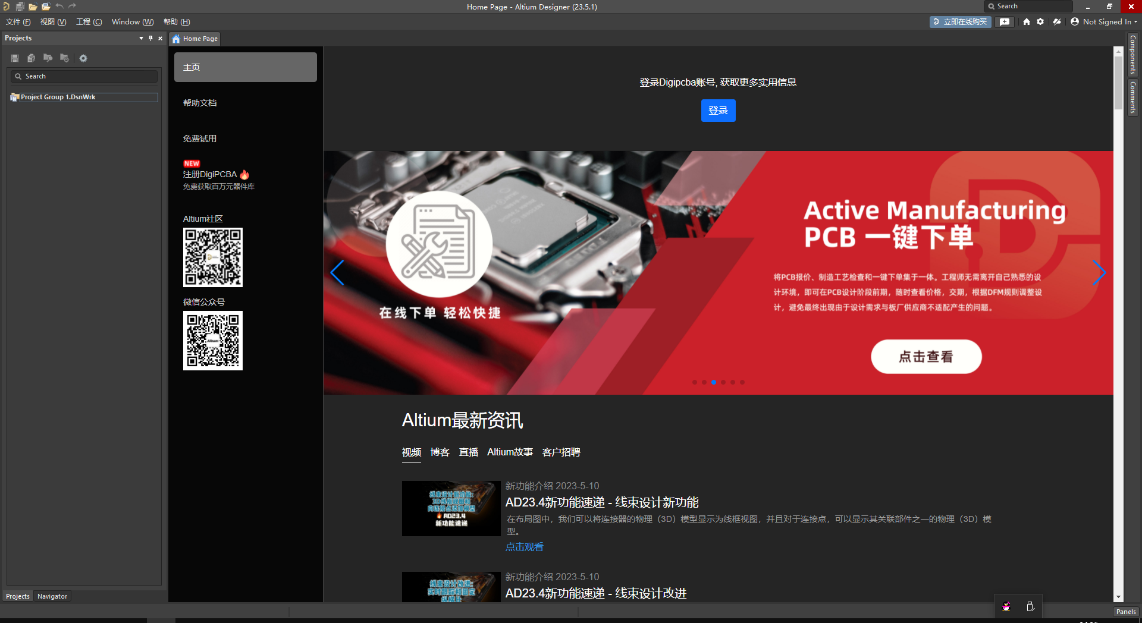Open 帮助文档 in the home sidebar
The image size is (1142, 623).
pyautogui.click(x=200, y=103)
